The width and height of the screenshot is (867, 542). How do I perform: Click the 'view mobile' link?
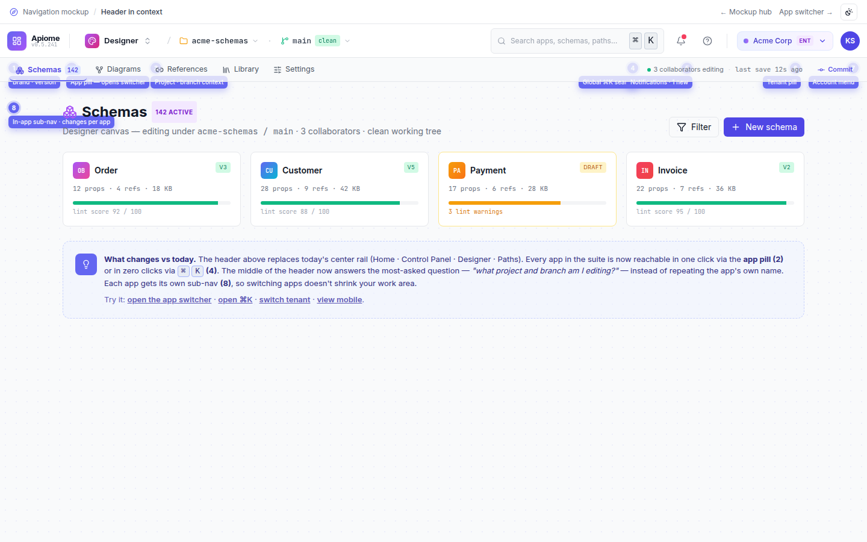click(x=340, y=300)
